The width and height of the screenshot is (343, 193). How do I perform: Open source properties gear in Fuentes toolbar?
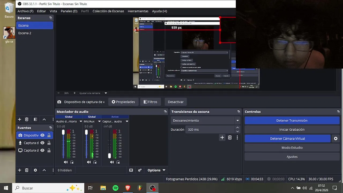(x=35, y=170)
